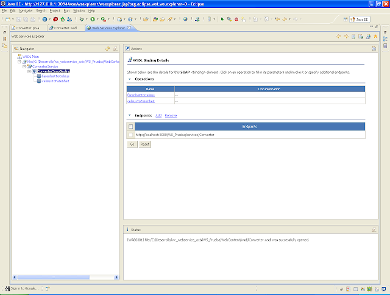Viewport: 390px width, 295px height.
Task: Toggle the Endpoints header select-all checkbox
Action: click(131, 127)
